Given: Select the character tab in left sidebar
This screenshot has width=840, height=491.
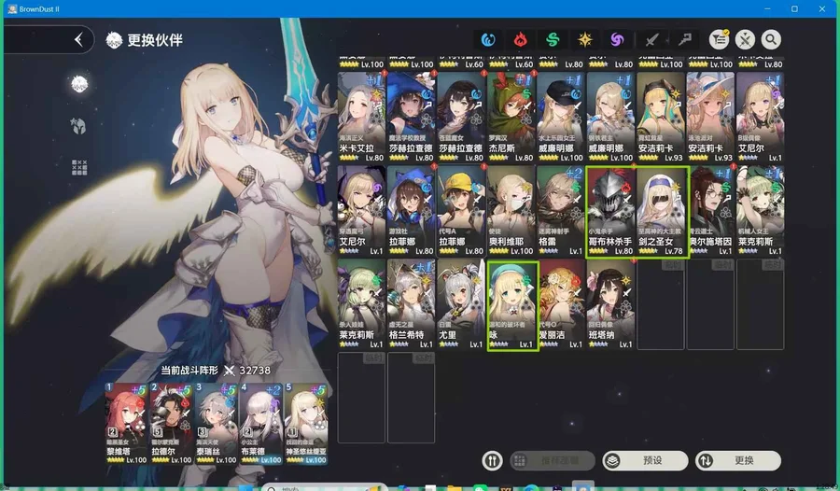Looking at the screenshot, I should tap(79, 85).
